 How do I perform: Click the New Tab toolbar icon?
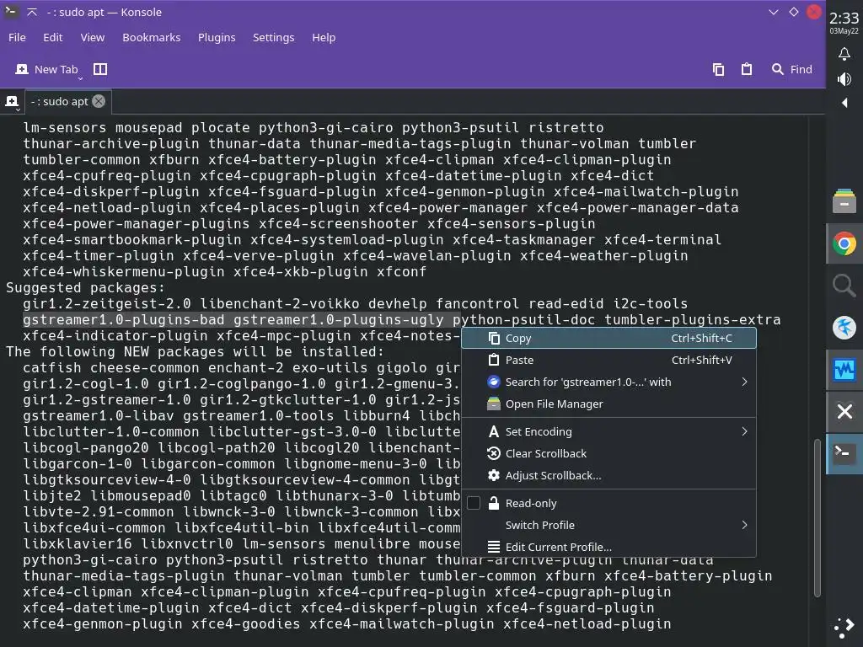[x=22, y=69]
